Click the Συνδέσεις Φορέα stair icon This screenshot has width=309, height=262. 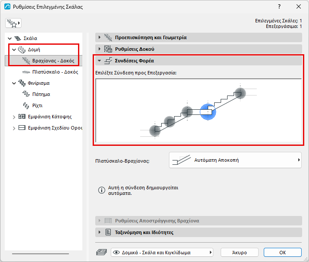(x=108, y=61)
